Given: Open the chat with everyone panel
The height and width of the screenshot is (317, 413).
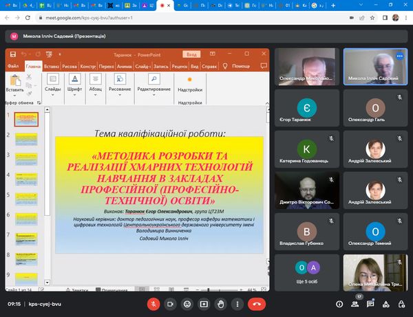Looking at the screenshot, I should tap(370, 303).
